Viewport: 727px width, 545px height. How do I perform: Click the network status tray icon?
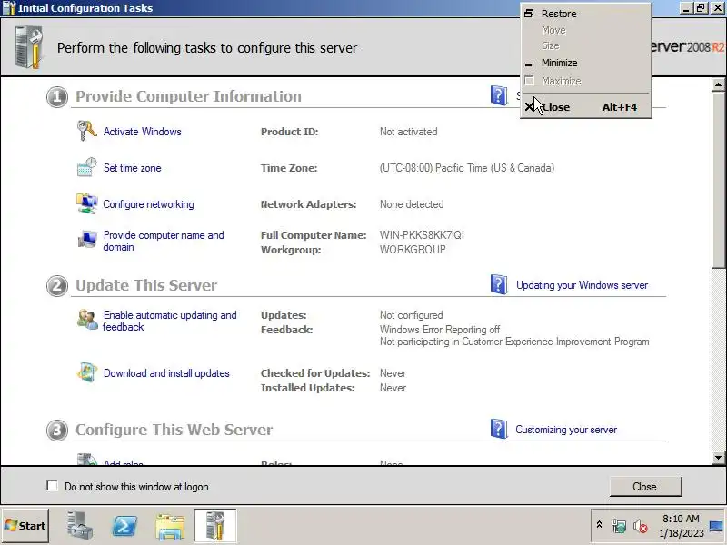tap(619, 526)
